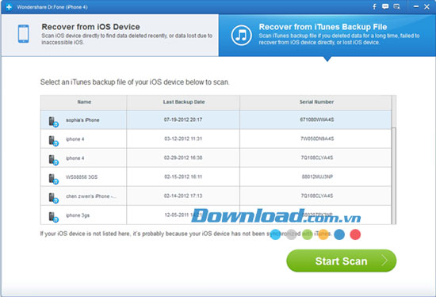Click the date 02-14-2012 17:13
436x297 pixels.
(183, 196)
